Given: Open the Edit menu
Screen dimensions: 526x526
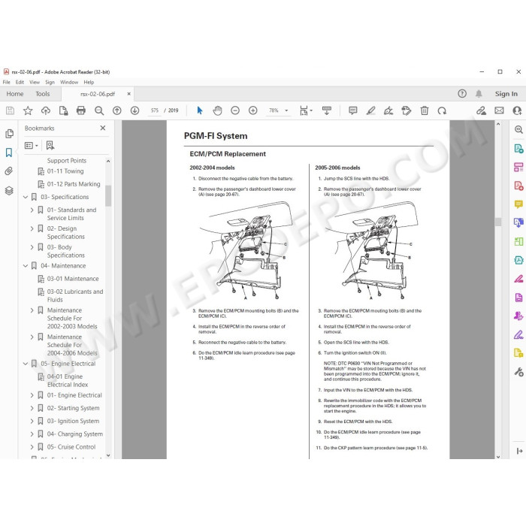Looking at the screenshot, I should tap(20, 82).
